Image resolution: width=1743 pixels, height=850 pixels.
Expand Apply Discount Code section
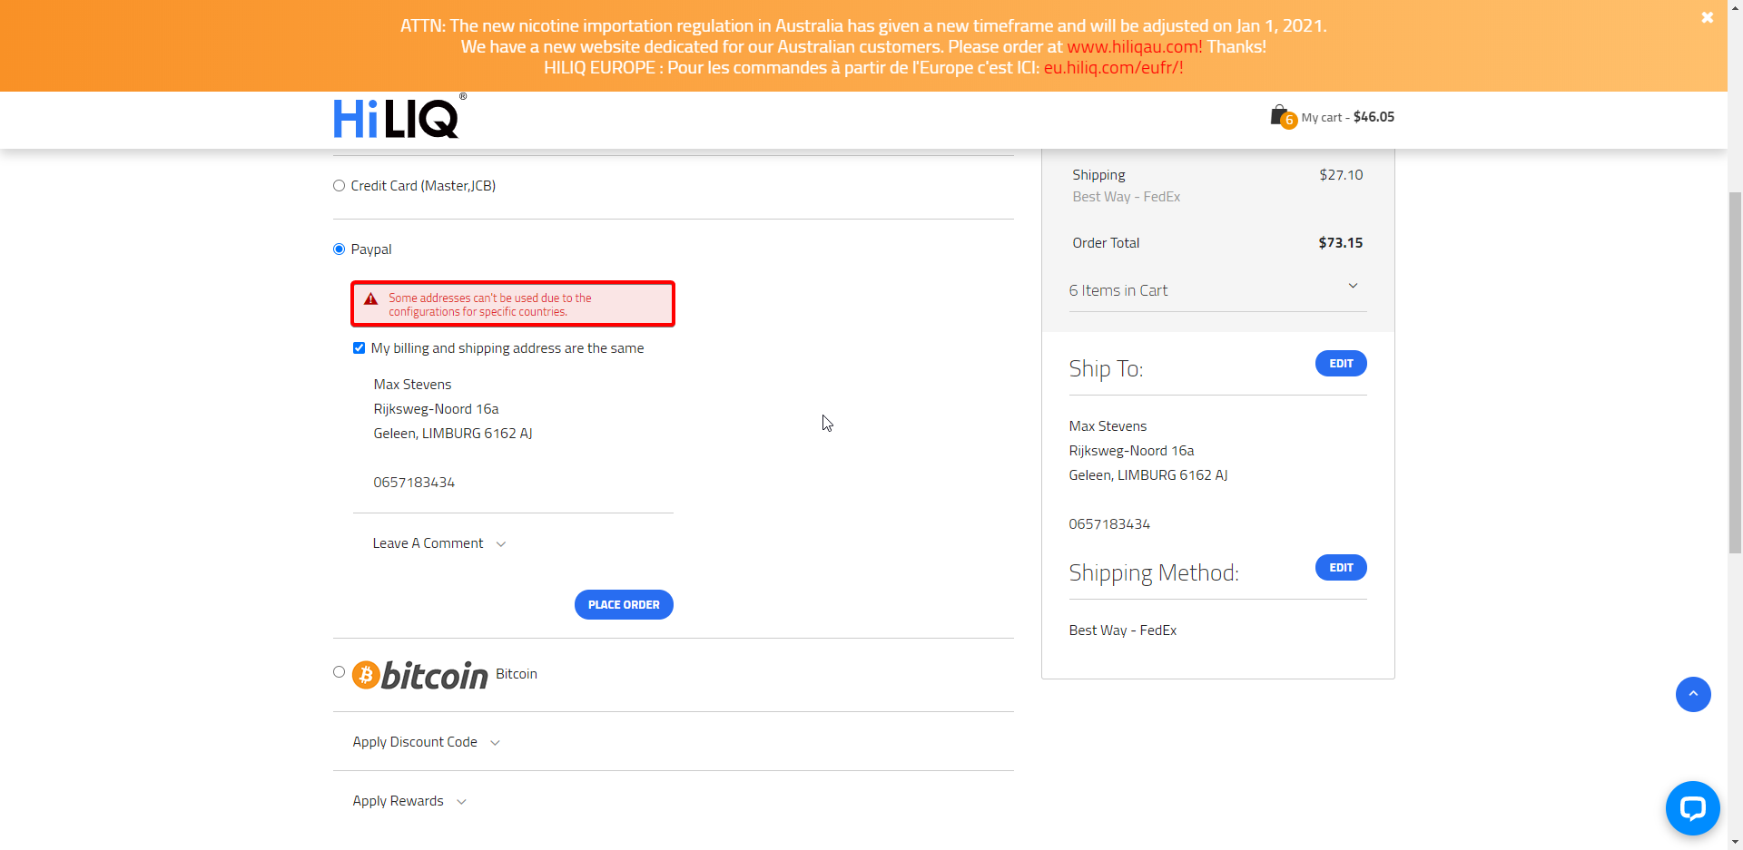426,742
